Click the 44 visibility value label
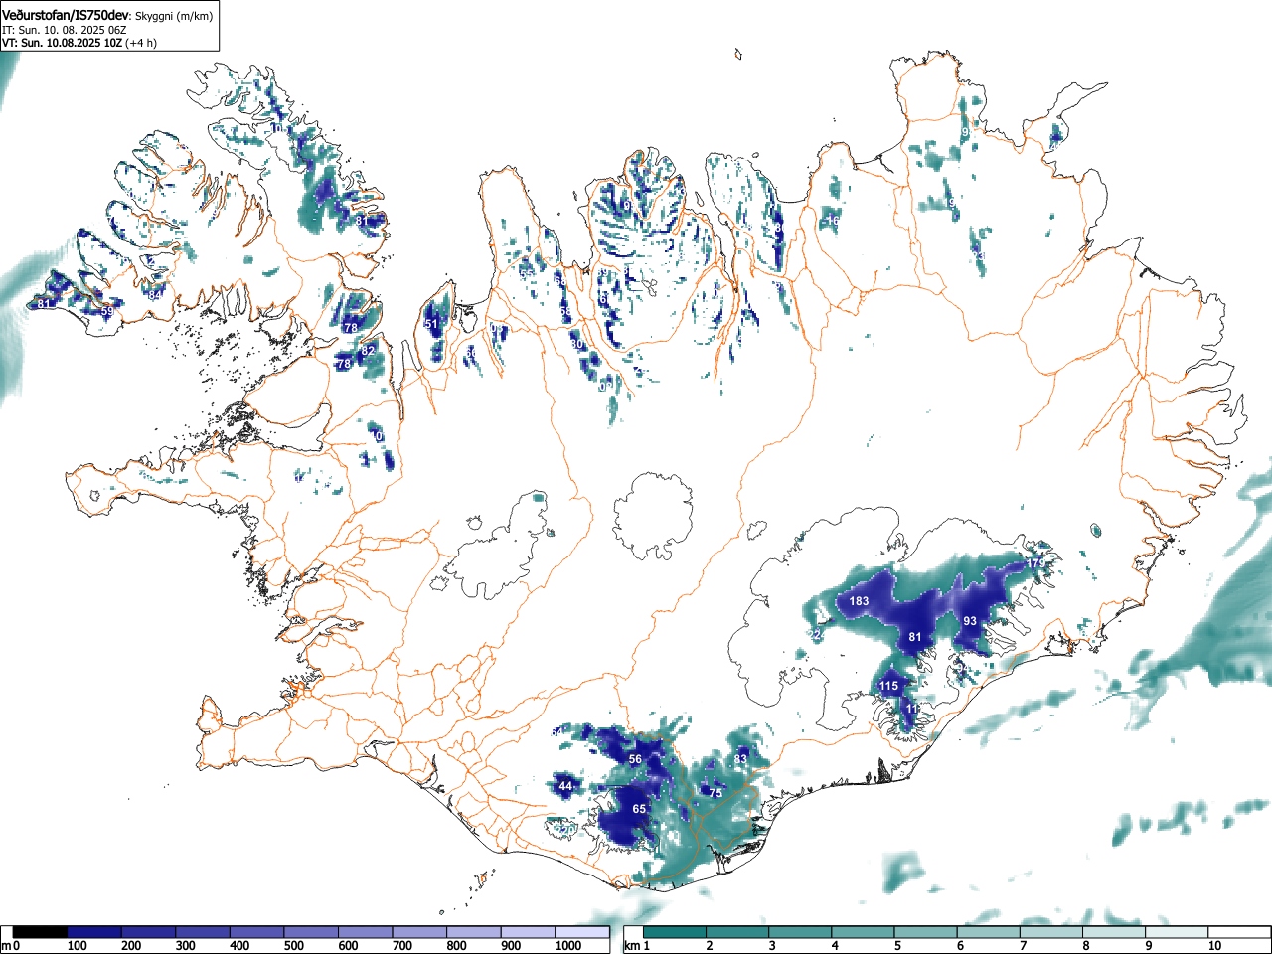The height and width of the screenshot is (954, 1272). click(x=565, y=786)
